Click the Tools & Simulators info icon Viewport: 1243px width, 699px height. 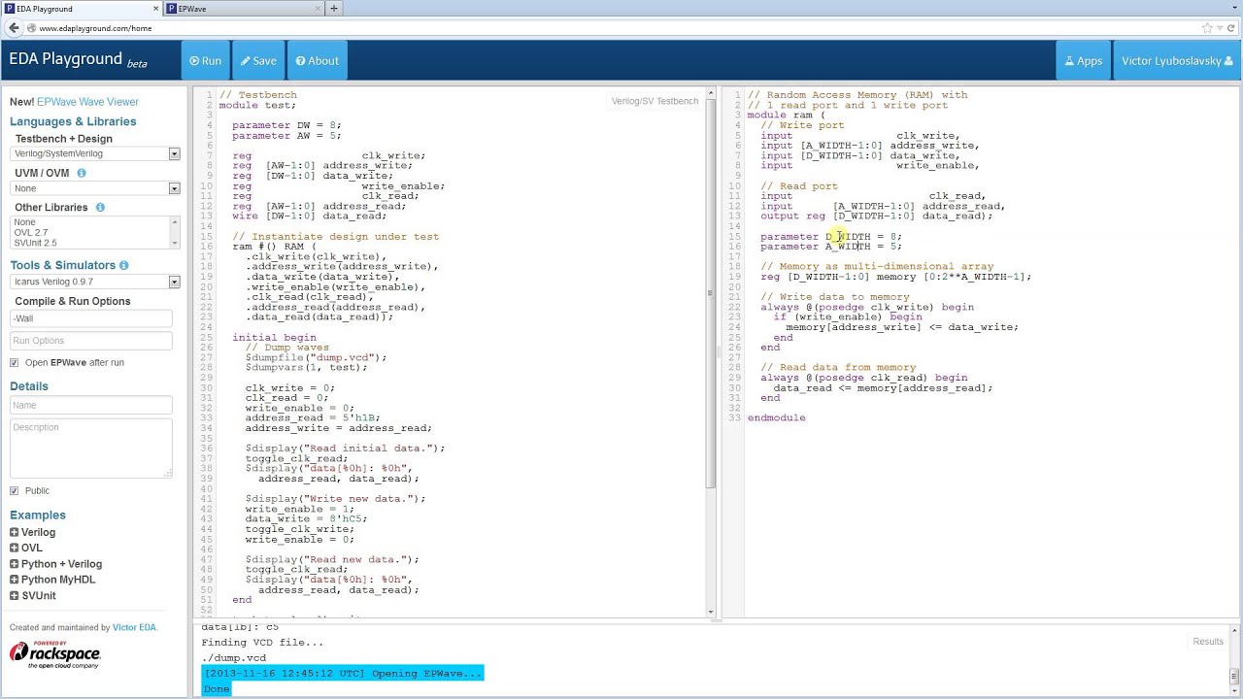click(123, 265)
